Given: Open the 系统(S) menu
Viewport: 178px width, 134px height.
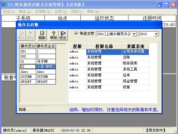Looking at the screenshot, I should tap(9, 12).
